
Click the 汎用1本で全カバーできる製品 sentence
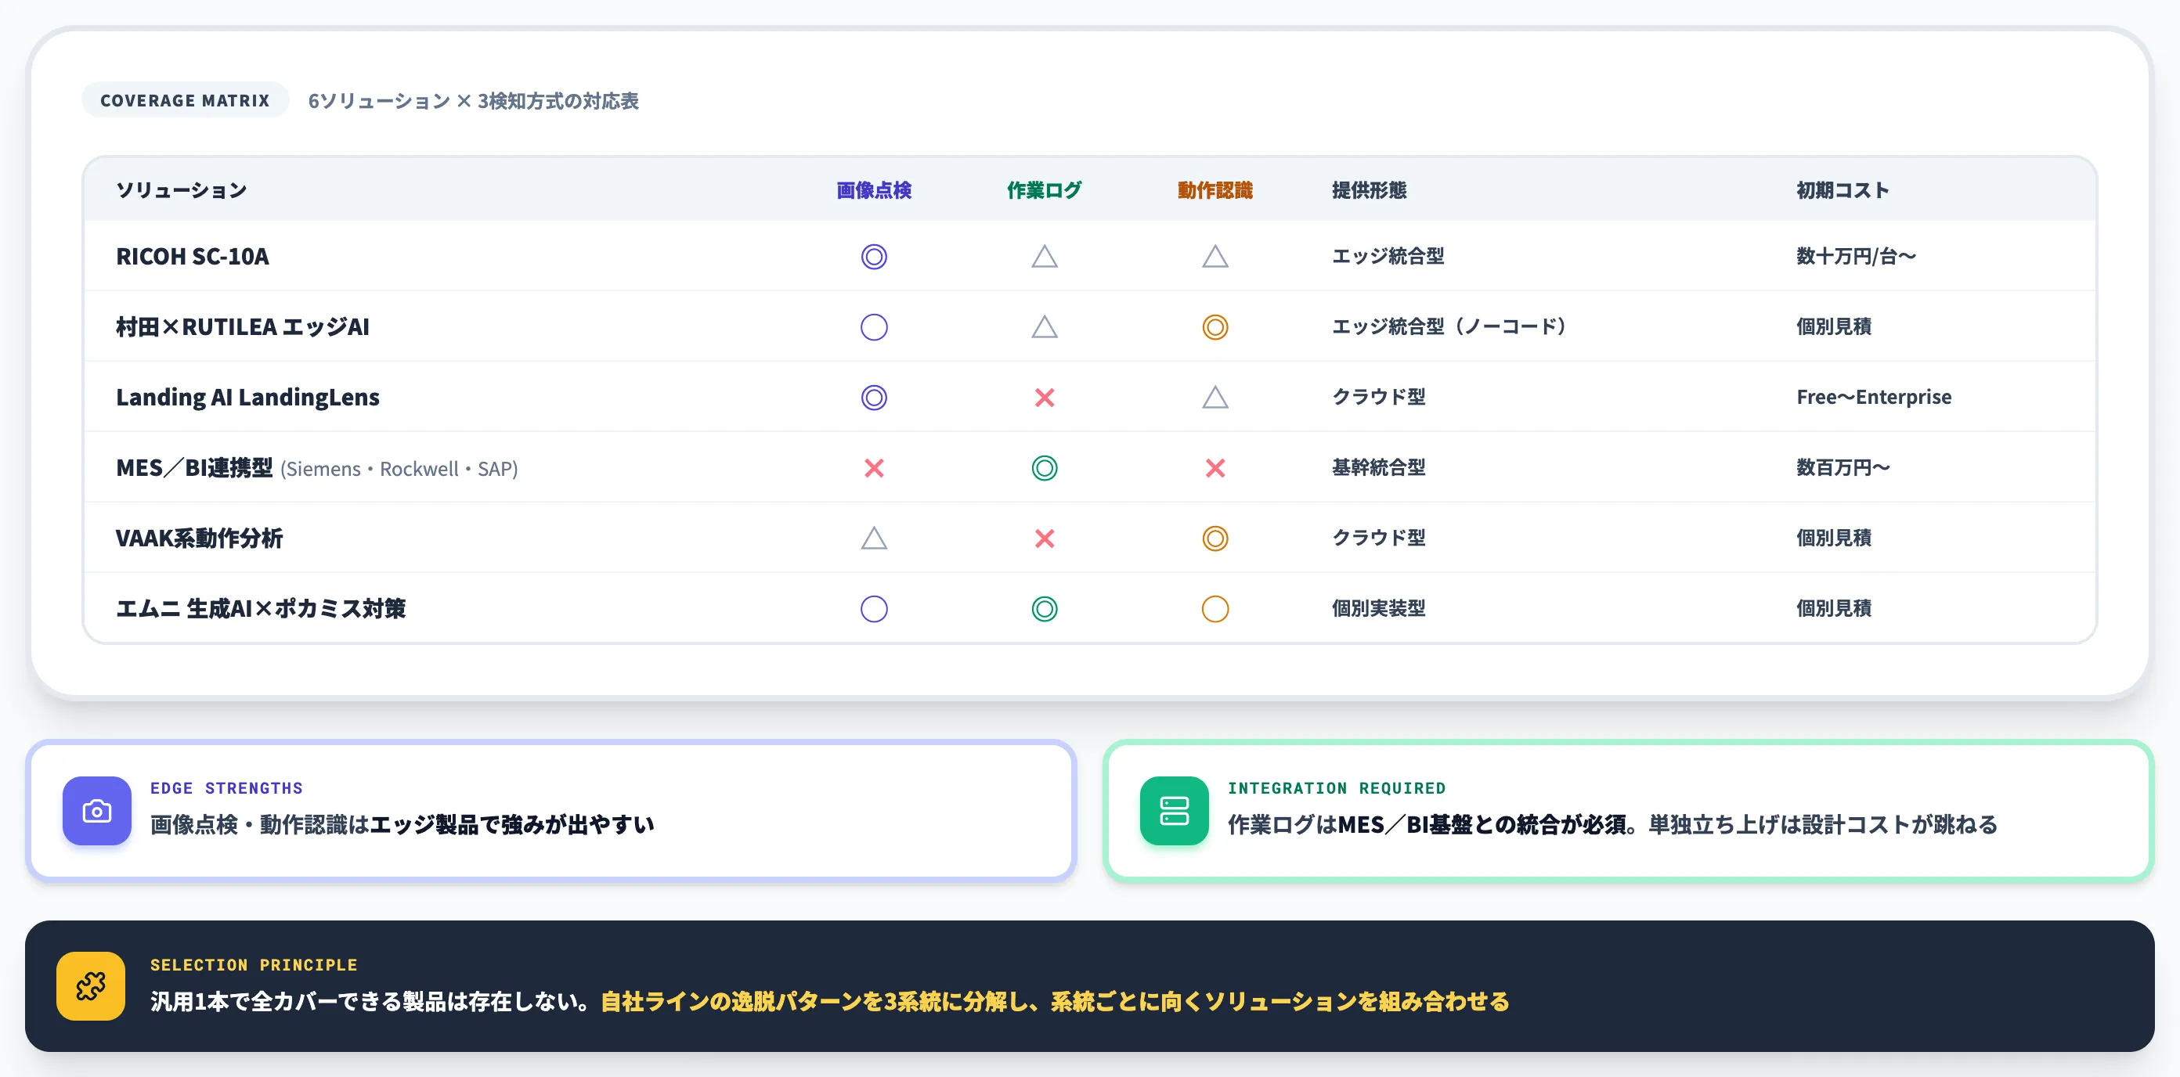[x=370, y=1001]
